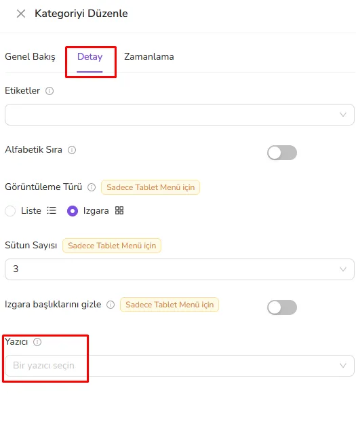This screenshot has height=439, width=356.
Task: Open the Yazıcı dropdown chevron
Action: pos(343,365)
